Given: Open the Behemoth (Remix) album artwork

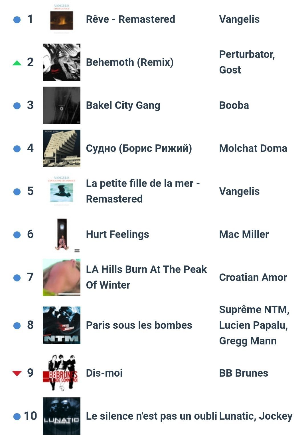Looking at the screenshot, I should 62,62.
